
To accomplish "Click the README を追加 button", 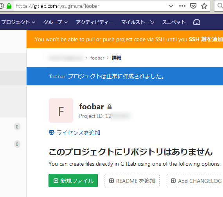I will click(x=132, y=181).
